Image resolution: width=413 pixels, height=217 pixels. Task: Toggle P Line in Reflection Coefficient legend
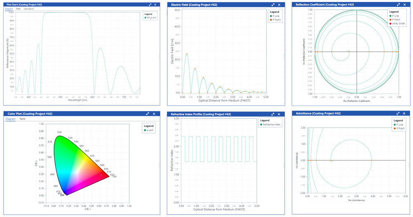click(x=395, y=16)
